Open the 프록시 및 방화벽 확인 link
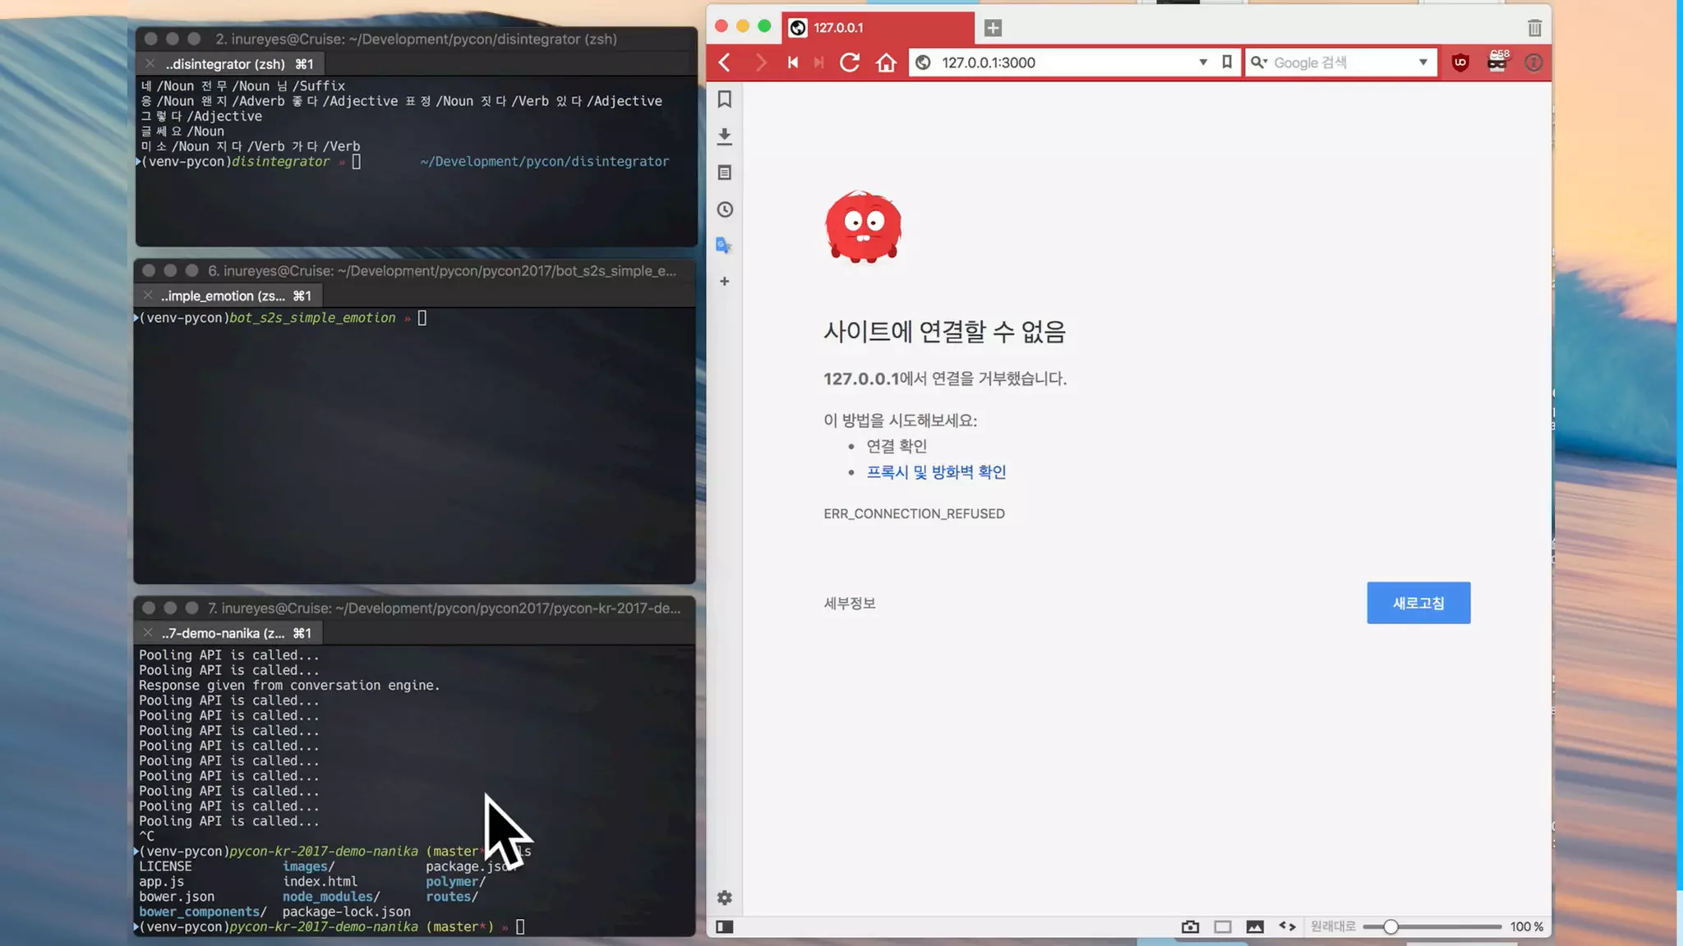The height and width of the screenshot is (946, 1683). [936, 472]
